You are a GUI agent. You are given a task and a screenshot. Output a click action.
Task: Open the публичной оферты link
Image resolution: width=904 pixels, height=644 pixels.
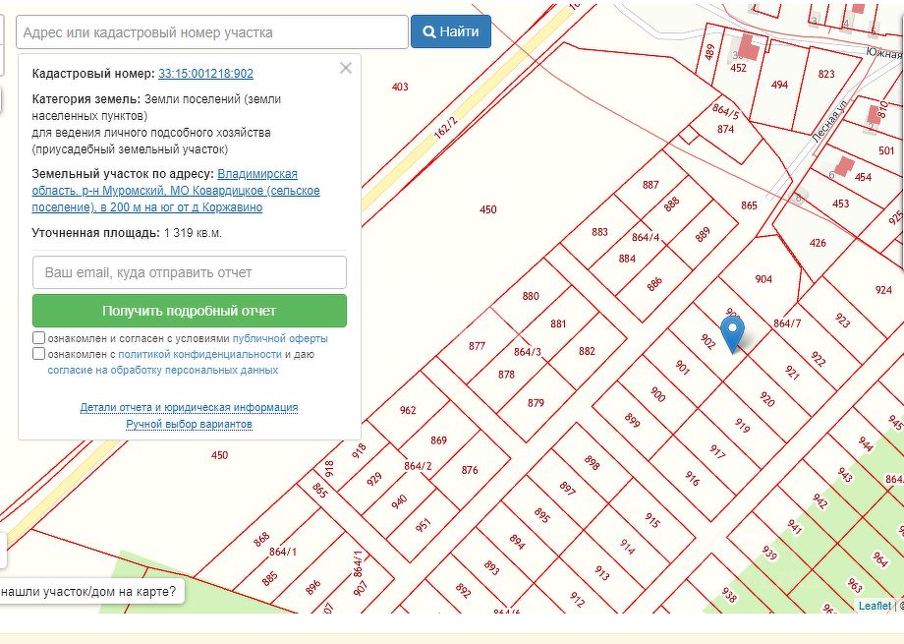click(280, 338)
